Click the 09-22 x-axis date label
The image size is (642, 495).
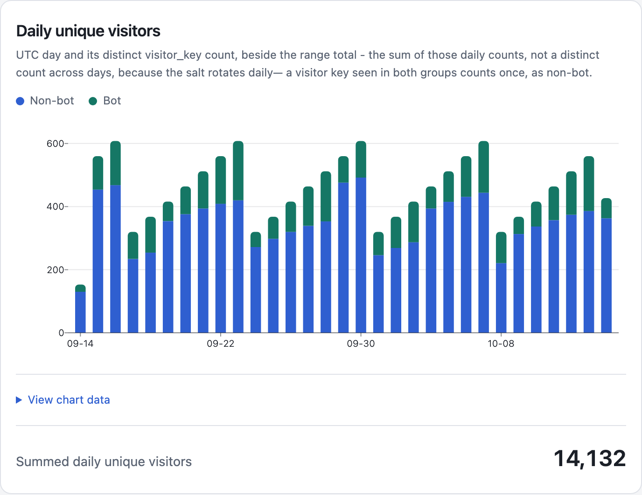[x=221, y=344]
